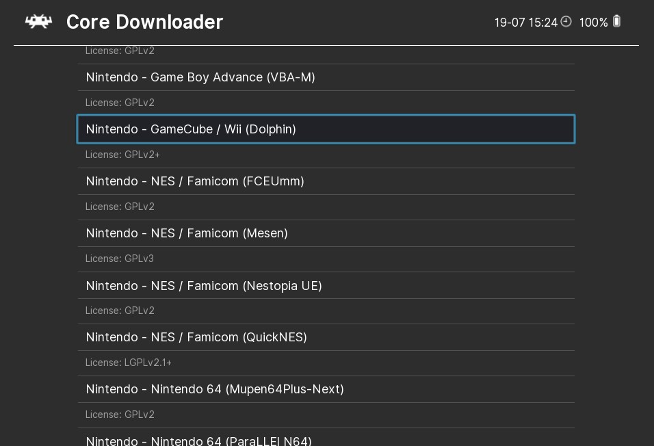Click the battery icon at top right
Image resolution: width=654 pixels, height=446 pixels.
pyautogui.click(x=616, y=21)
